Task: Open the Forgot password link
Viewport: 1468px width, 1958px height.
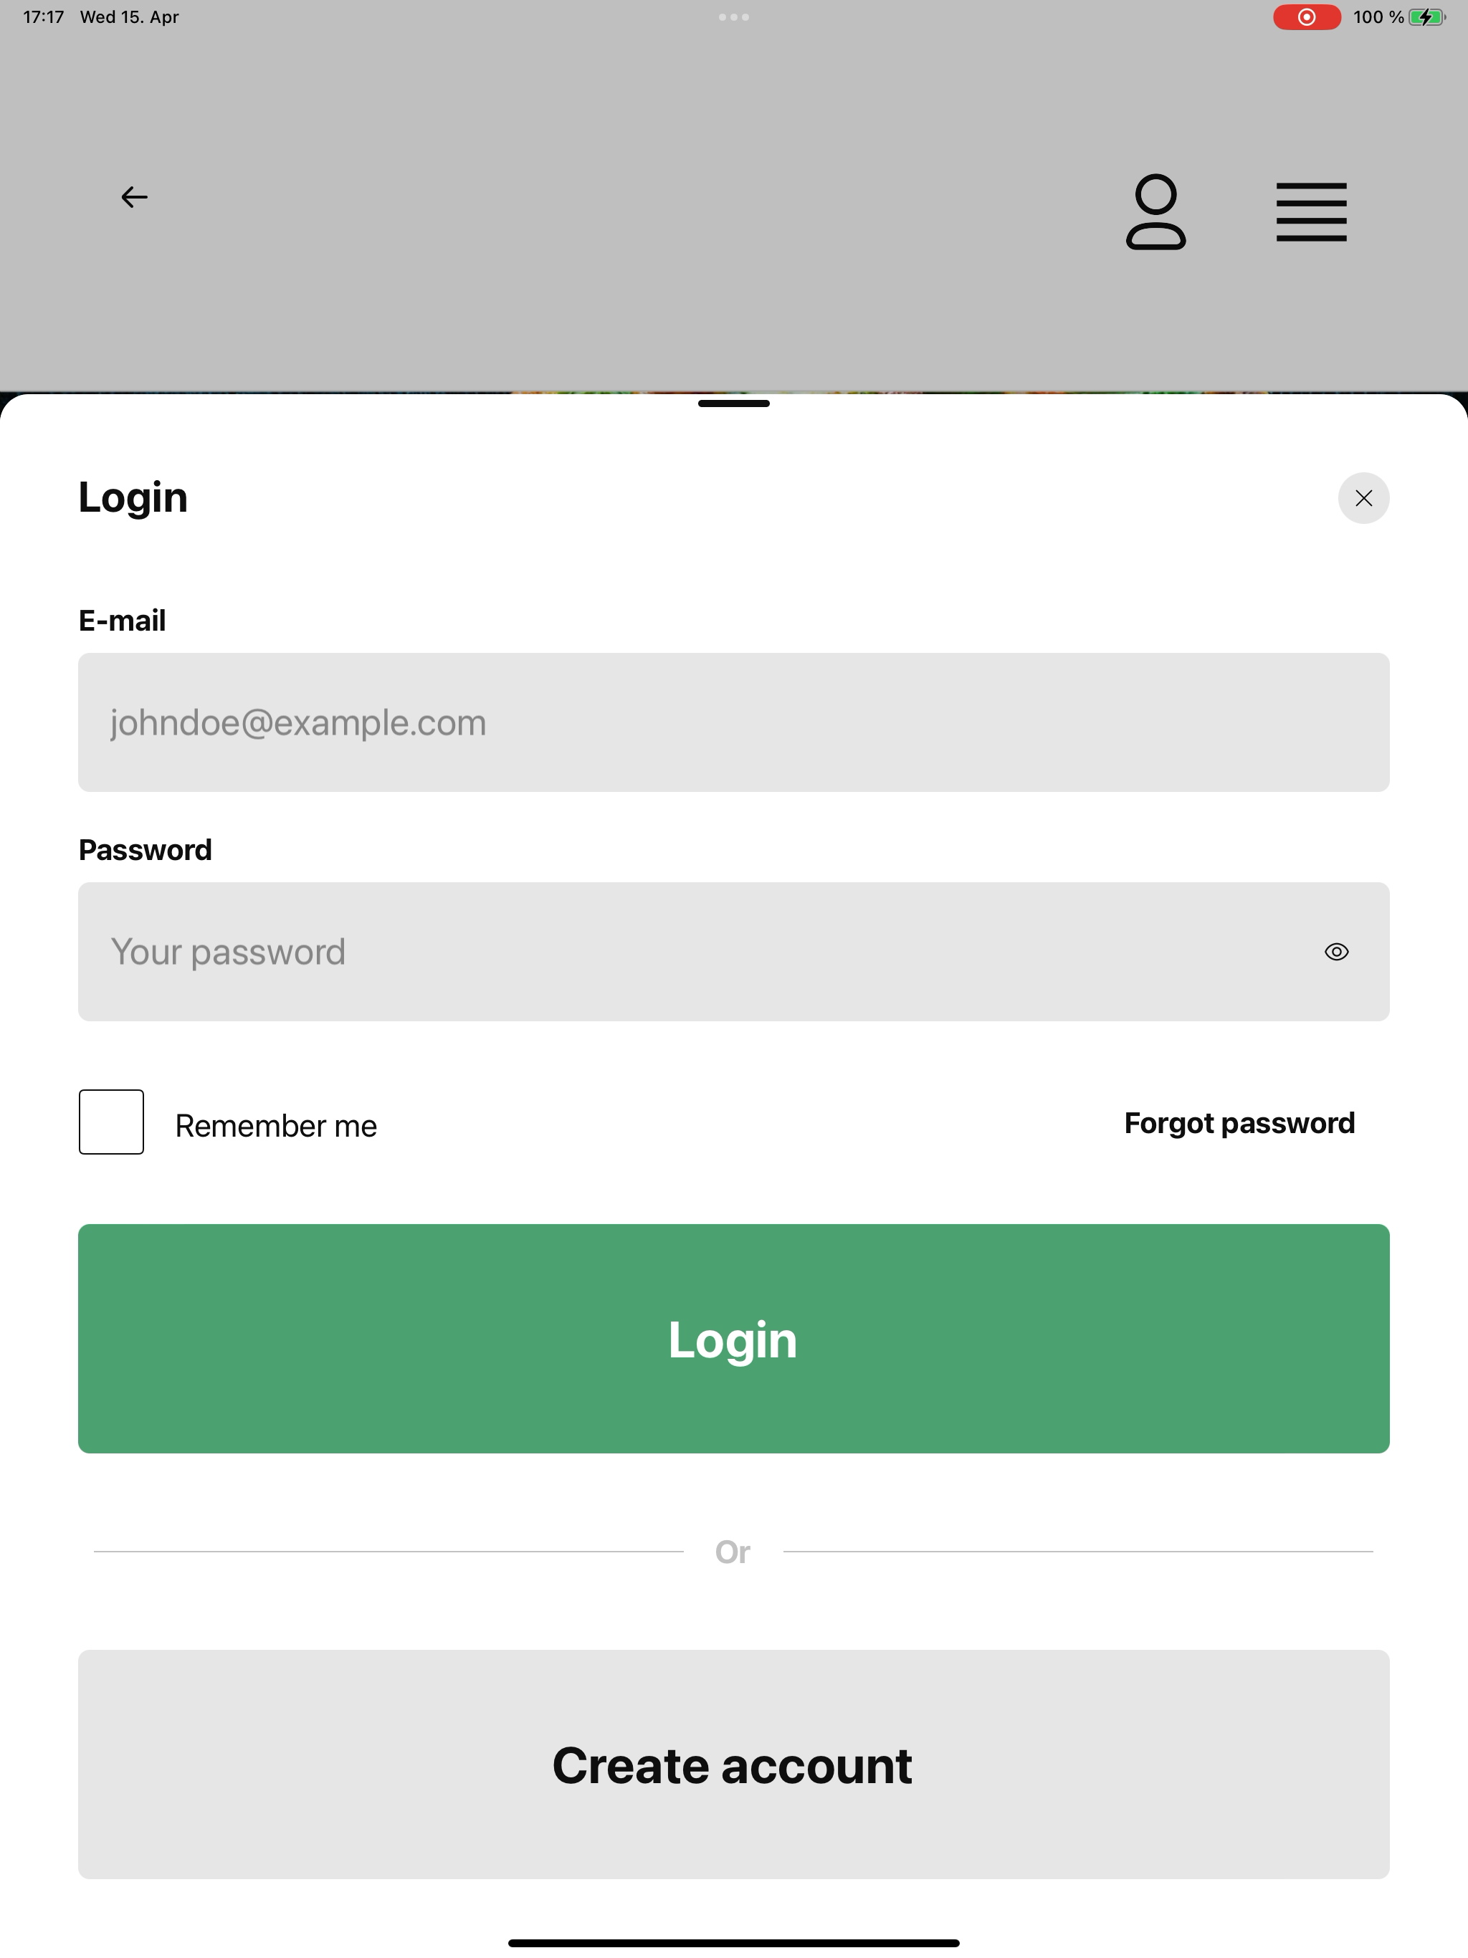Action: pos(1239,1123)
